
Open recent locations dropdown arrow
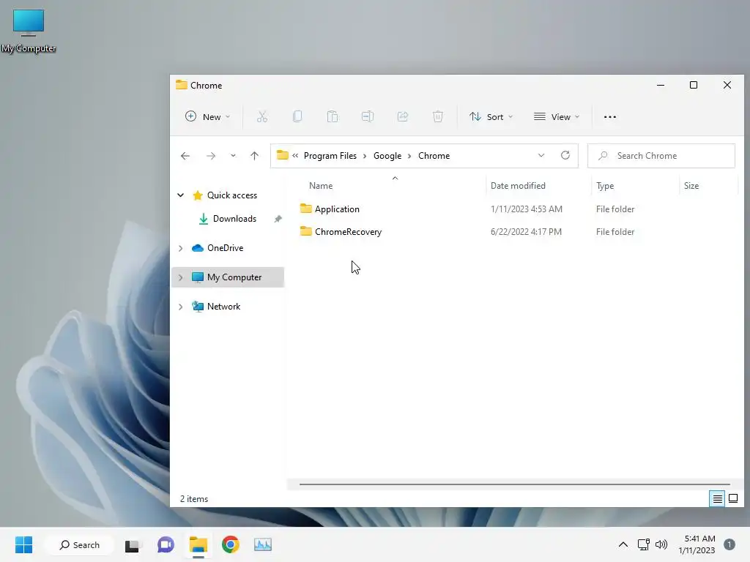(x=233, y=156)
